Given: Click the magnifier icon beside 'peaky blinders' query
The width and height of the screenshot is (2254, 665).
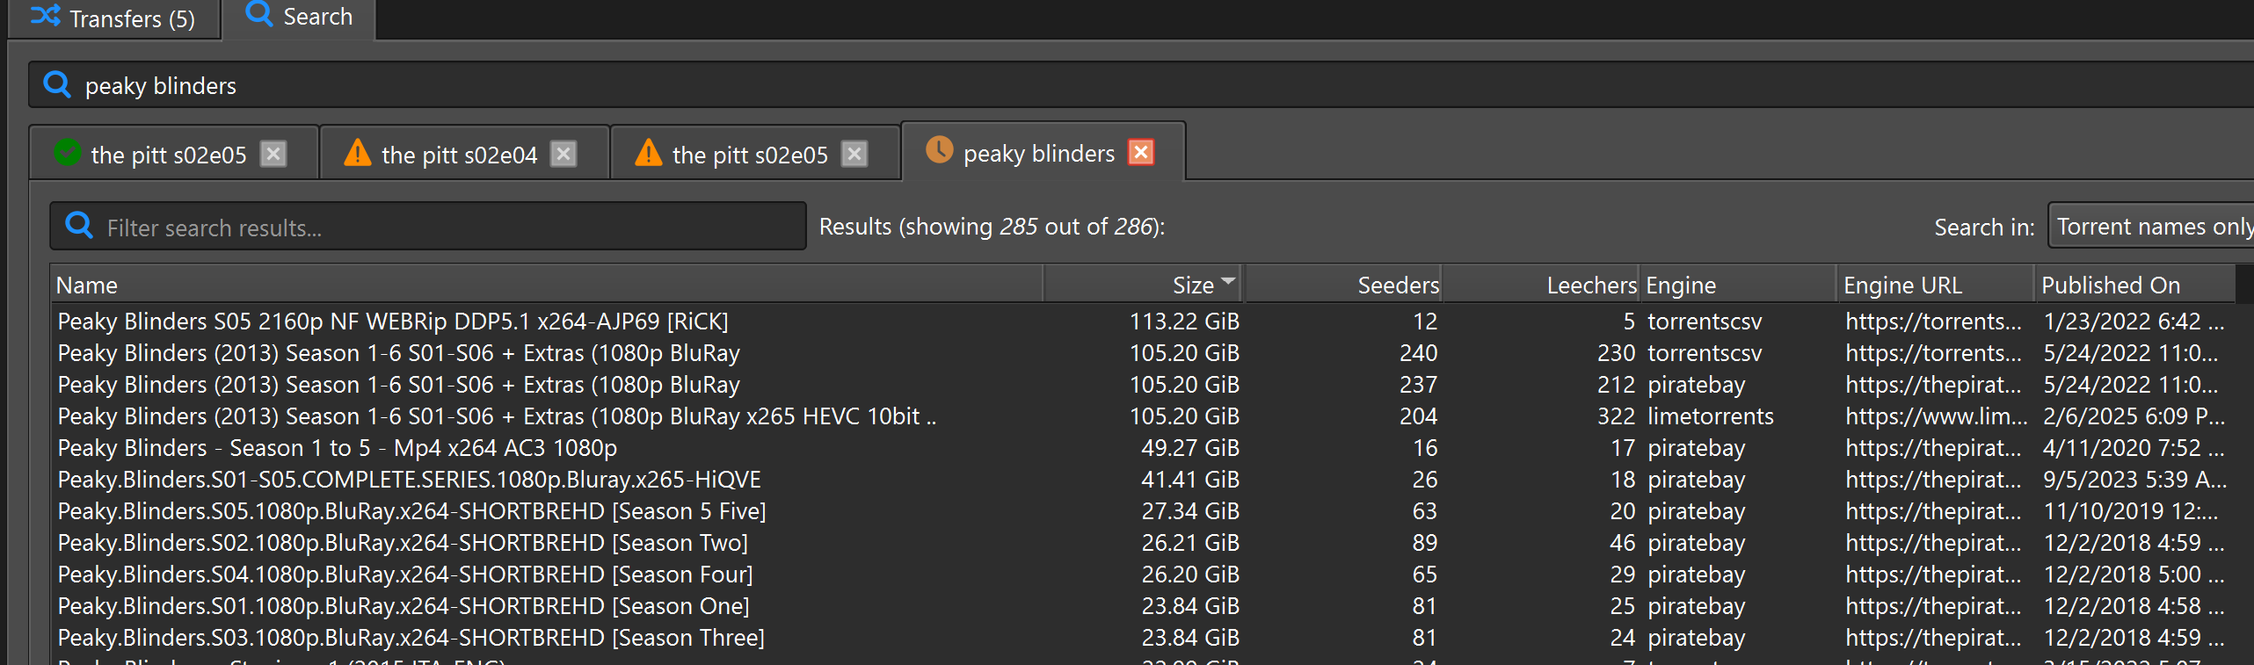Looking at the screenshot, I should coord(57,84).
